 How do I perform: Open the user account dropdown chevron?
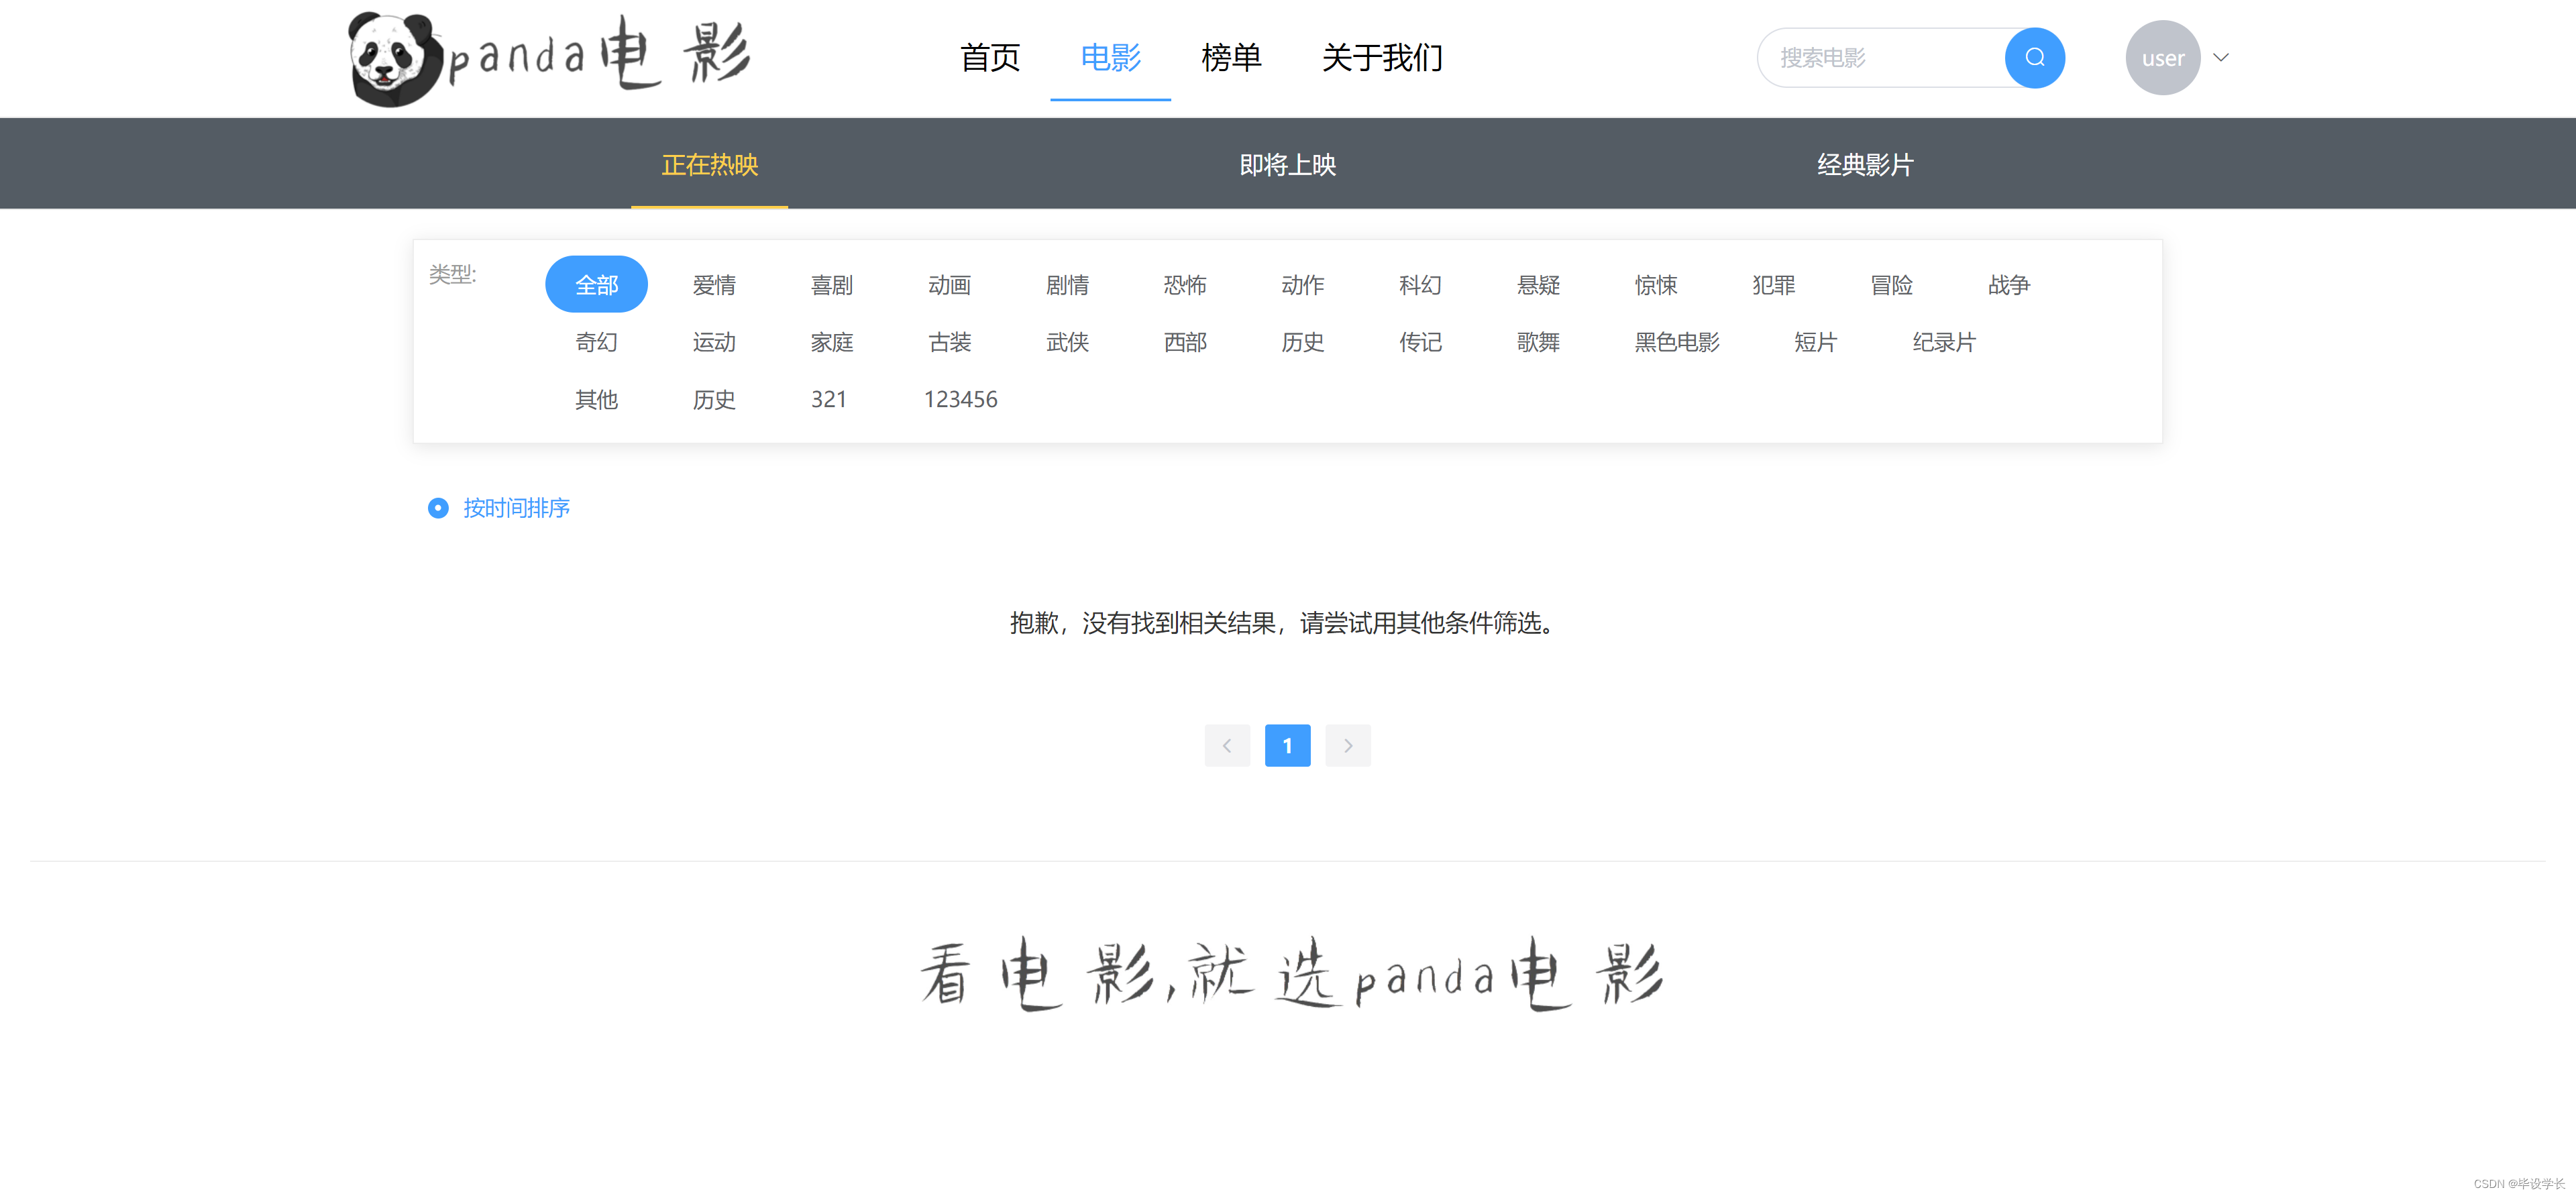click(x=2220, y=58)
